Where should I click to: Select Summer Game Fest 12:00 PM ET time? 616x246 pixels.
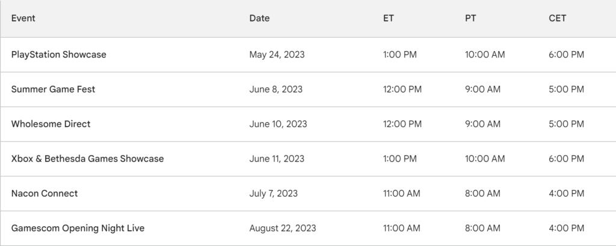402,89
